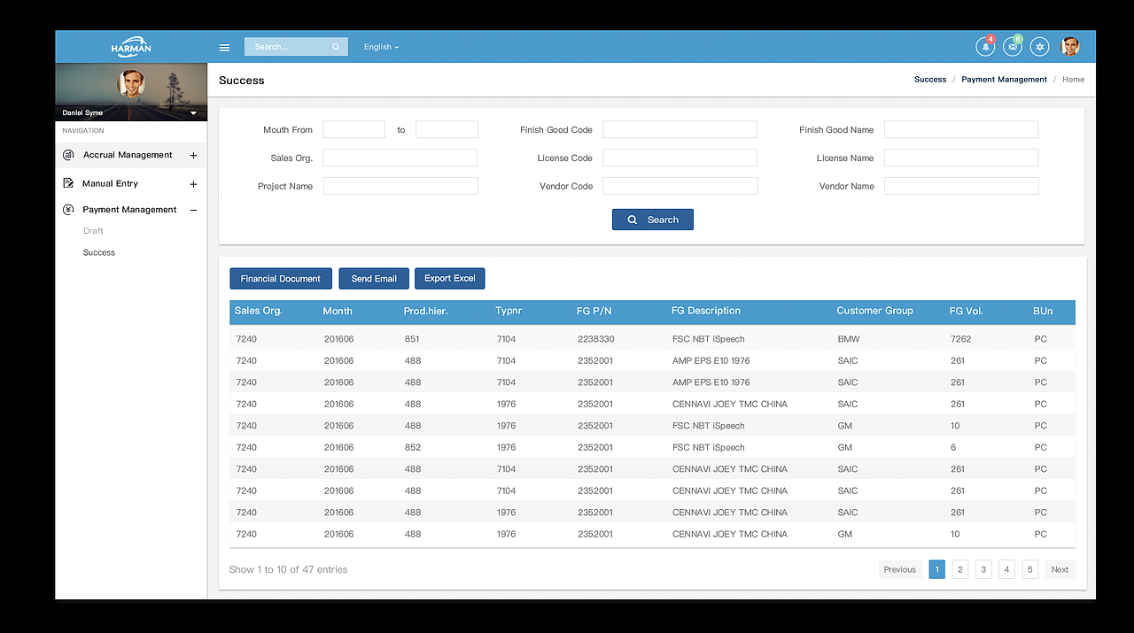Go to the Next page
Image resolution: width=1134 pixels, height=633 pixels.
coord(1060,569)
